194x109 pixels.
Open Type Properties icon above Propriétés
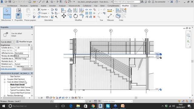[x=19, y=10]
